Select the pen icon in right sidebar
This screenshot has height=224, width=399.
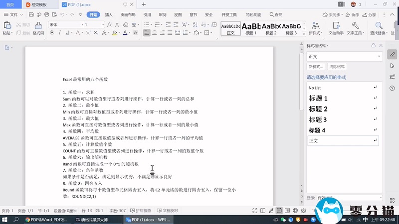click(x=393, y=54)
